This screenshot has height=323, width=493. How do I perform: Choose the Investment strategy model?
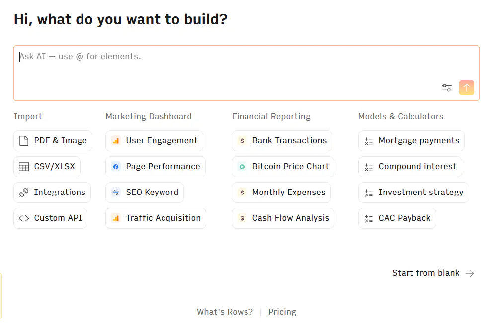pyautogui.click(x=413, y=193)
